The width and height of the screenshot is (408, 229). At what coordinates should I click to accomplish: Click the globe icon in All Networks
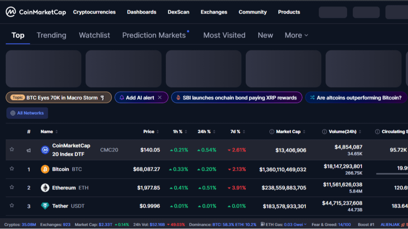[x=13, y=113]
